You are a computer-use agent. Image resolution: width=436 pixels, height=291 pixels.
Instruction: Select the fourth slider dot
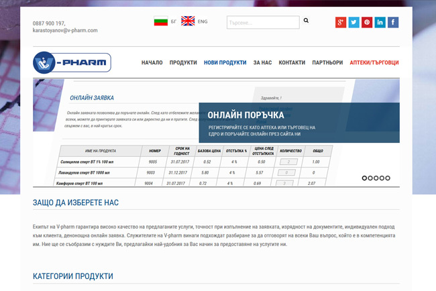click(x=382, y=178)
